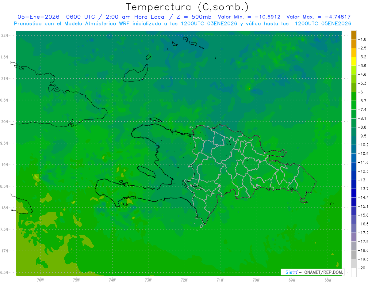Click the legend value "-14.4"

[x=363, y=197]
